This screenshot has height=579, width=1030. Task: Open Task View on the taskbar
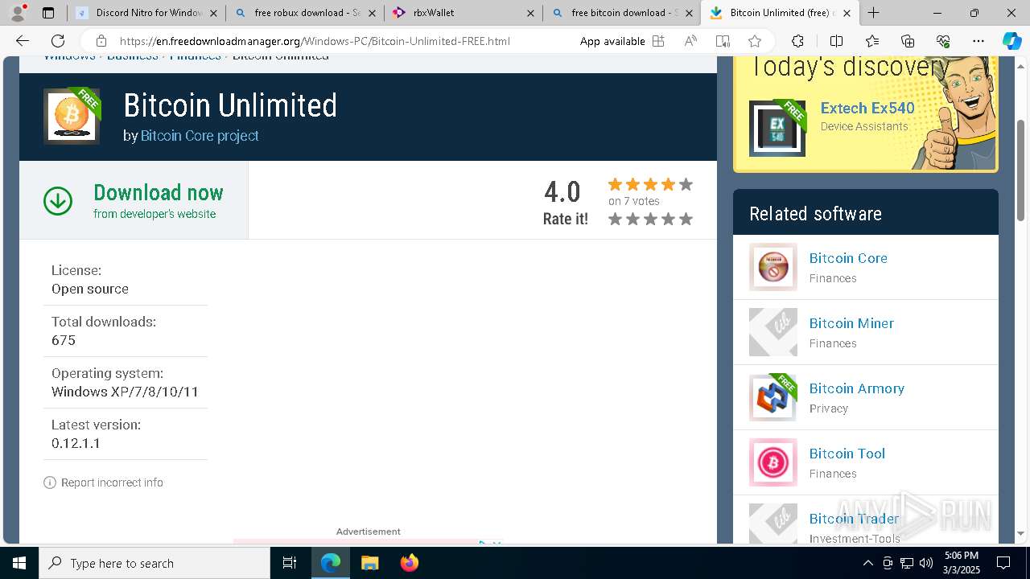click(x=290, y=563)
